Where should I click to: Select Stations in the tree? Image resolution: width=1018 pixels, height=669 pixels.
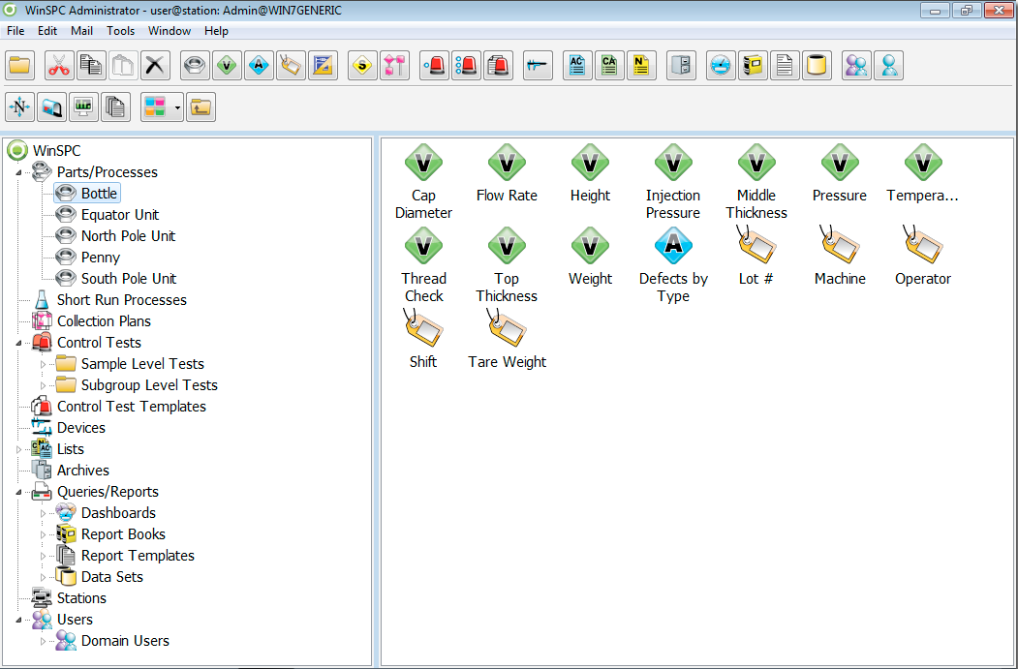81,598
